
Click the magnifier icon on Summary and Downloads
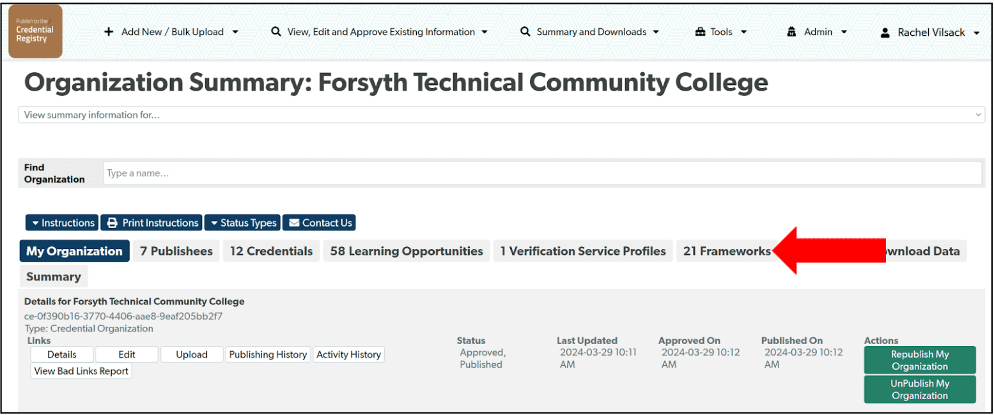tap(524, 31)
